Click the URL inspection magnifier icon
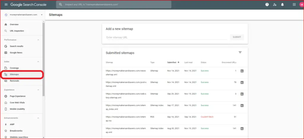 [6, 31]
